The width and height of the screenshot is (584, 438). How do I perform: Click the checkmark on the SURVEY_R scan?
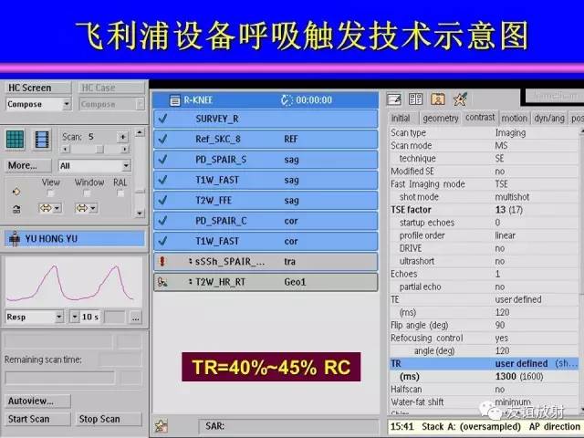[x=162, y=119]
